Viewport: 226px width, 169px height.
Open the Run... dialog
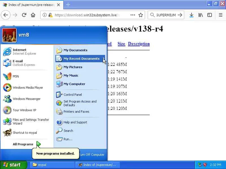[x=80, y=139]
